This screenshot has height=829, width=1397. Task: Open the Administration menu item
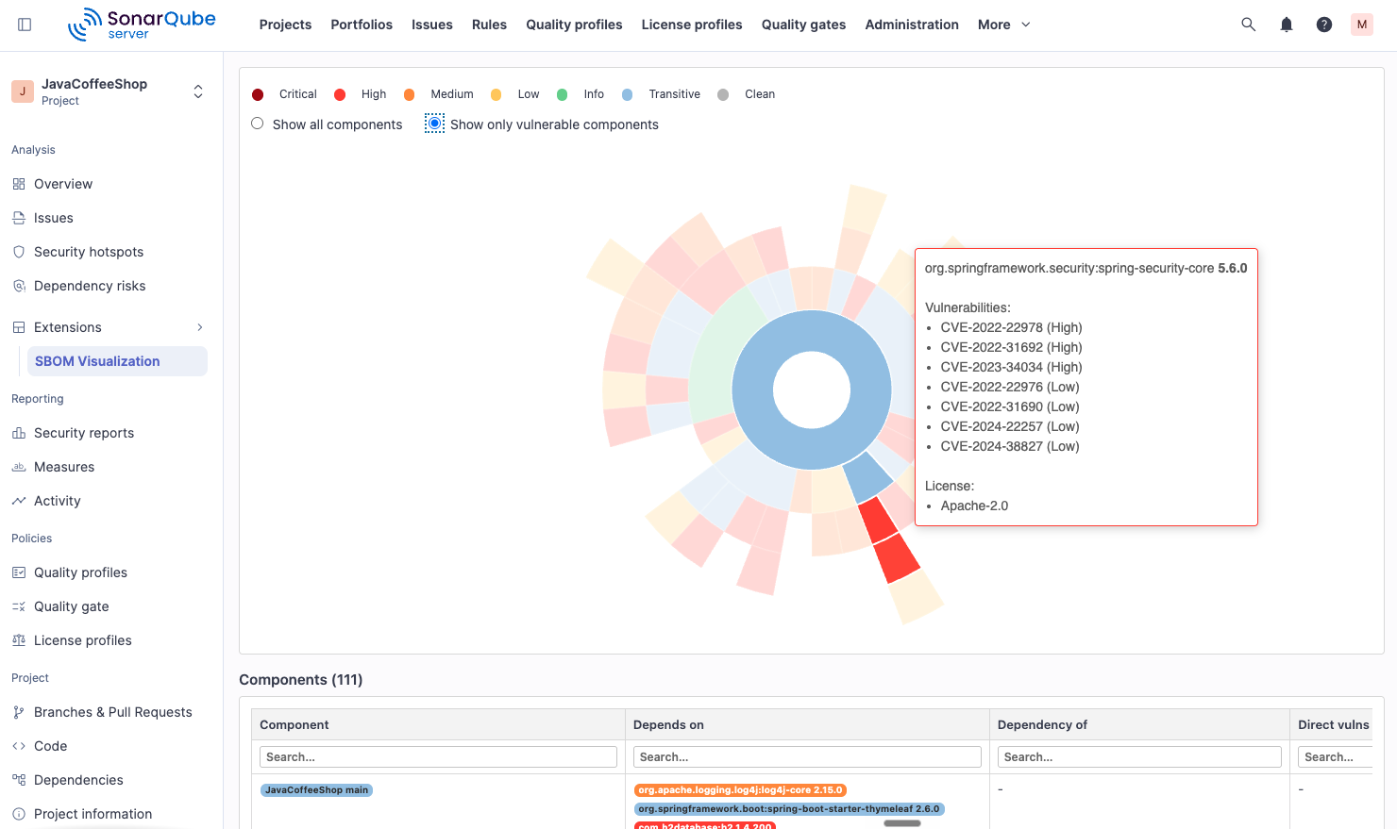[x=912, y=25]
